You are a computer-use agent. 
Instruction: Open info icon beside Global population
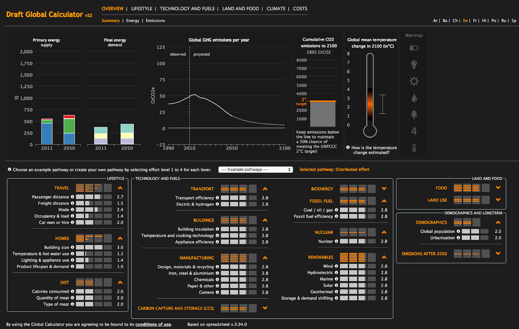click(458, 231)
